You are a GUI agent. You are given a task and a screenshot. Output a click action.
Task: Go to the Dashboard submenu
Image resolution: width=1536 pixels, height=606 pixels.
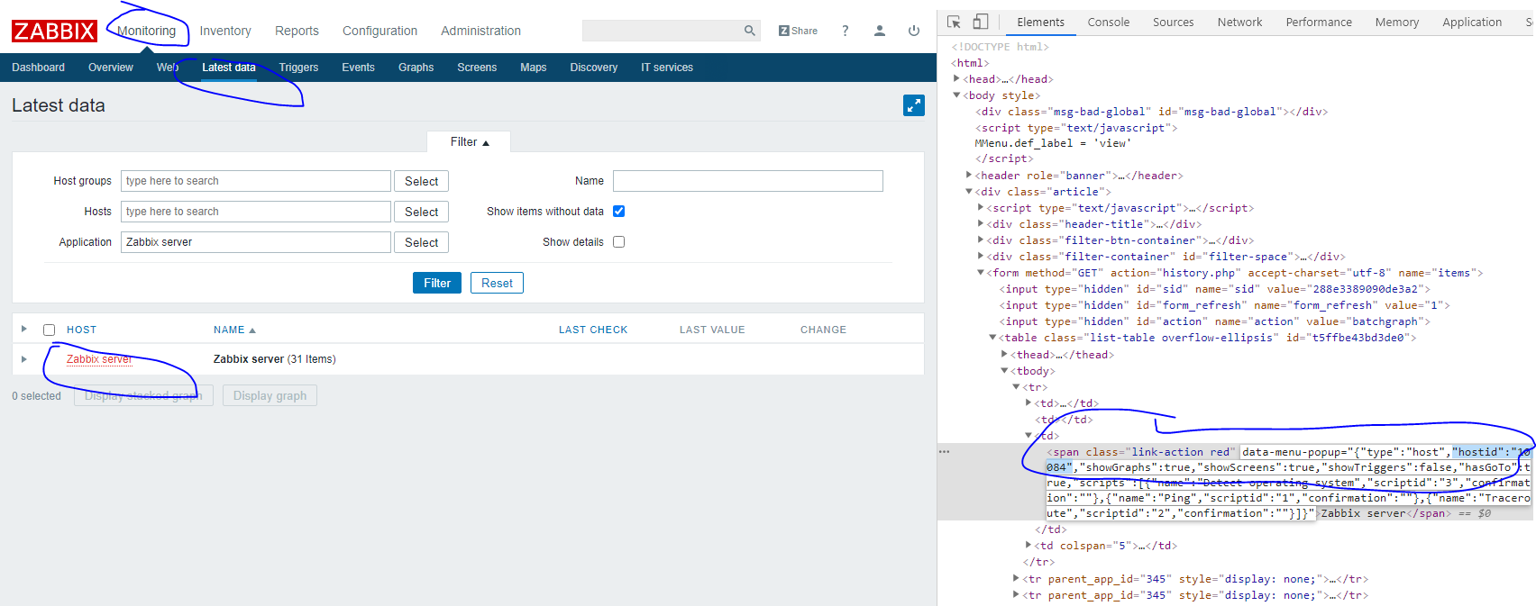[39, 68]
